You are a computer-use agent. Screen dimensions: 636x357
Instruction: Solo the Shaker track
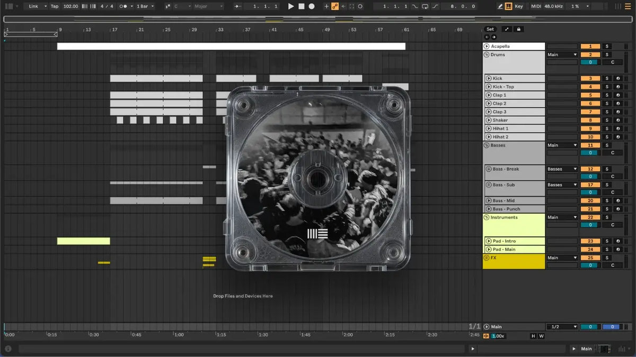[607, 120]
